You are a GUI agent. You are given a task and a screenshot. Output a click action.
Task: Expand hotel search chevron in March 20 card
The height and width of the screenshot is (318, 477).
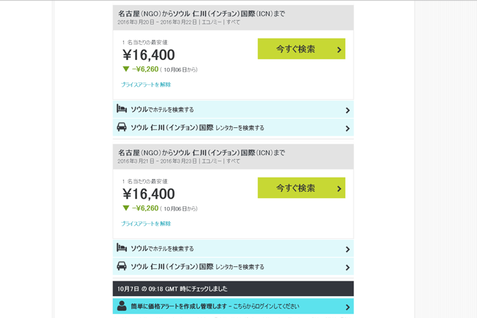[348, 110]
